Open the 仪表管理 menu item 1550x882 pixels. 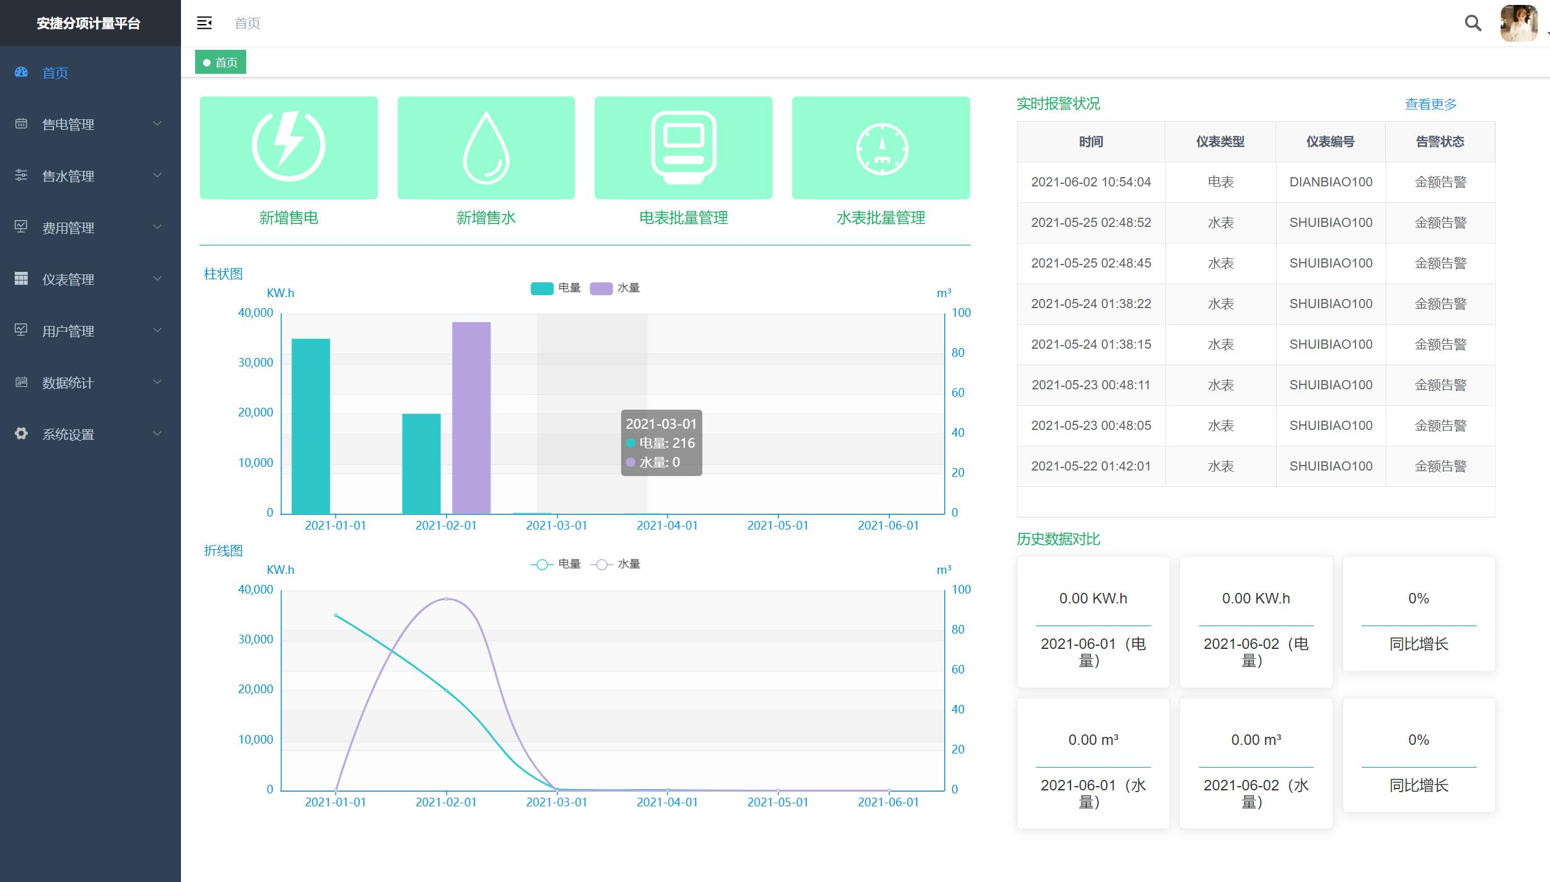[68, 279]
